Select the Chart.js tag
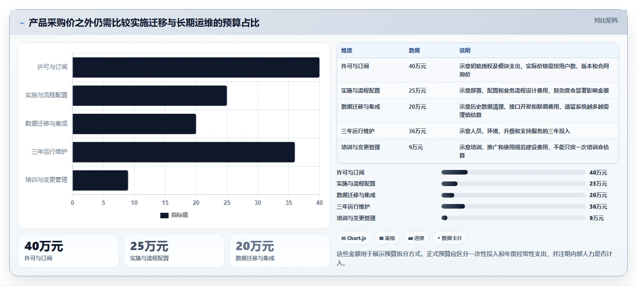The image size is (637, 286). [354, 238]
